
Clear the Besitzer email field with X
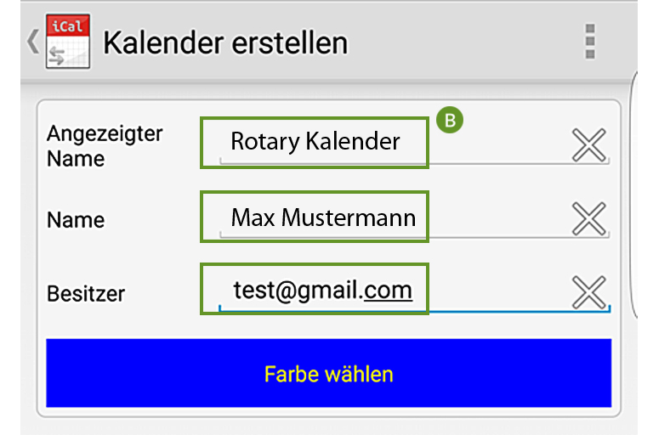tap(588, 291)
